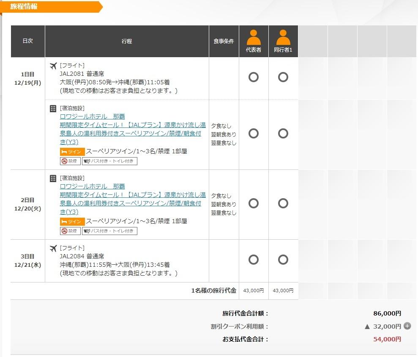Click the airplane icon for flight JAL2084
Screen dimensions: 418x357
tap(53, 248)
